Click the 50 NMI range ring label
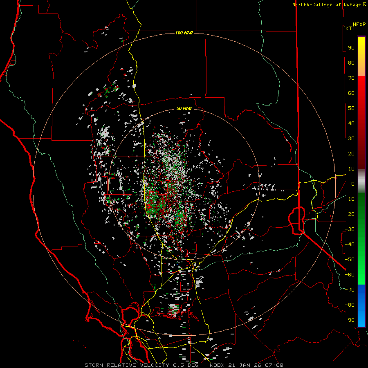The height and width of the screenshot is (368, 368). pyautogui.click(x=184, y=108)
